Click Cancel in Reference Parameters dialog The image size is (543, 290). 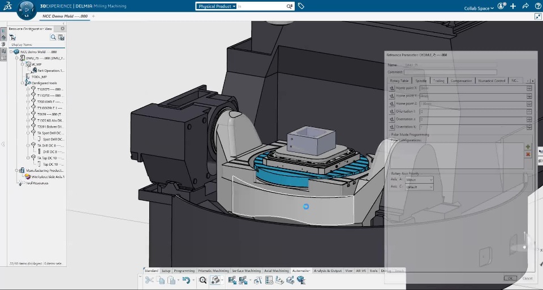coord(527,278)
